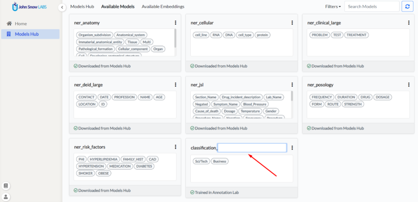
Task: Click classification model trained checkmark icon
Action: coord(192,193)
